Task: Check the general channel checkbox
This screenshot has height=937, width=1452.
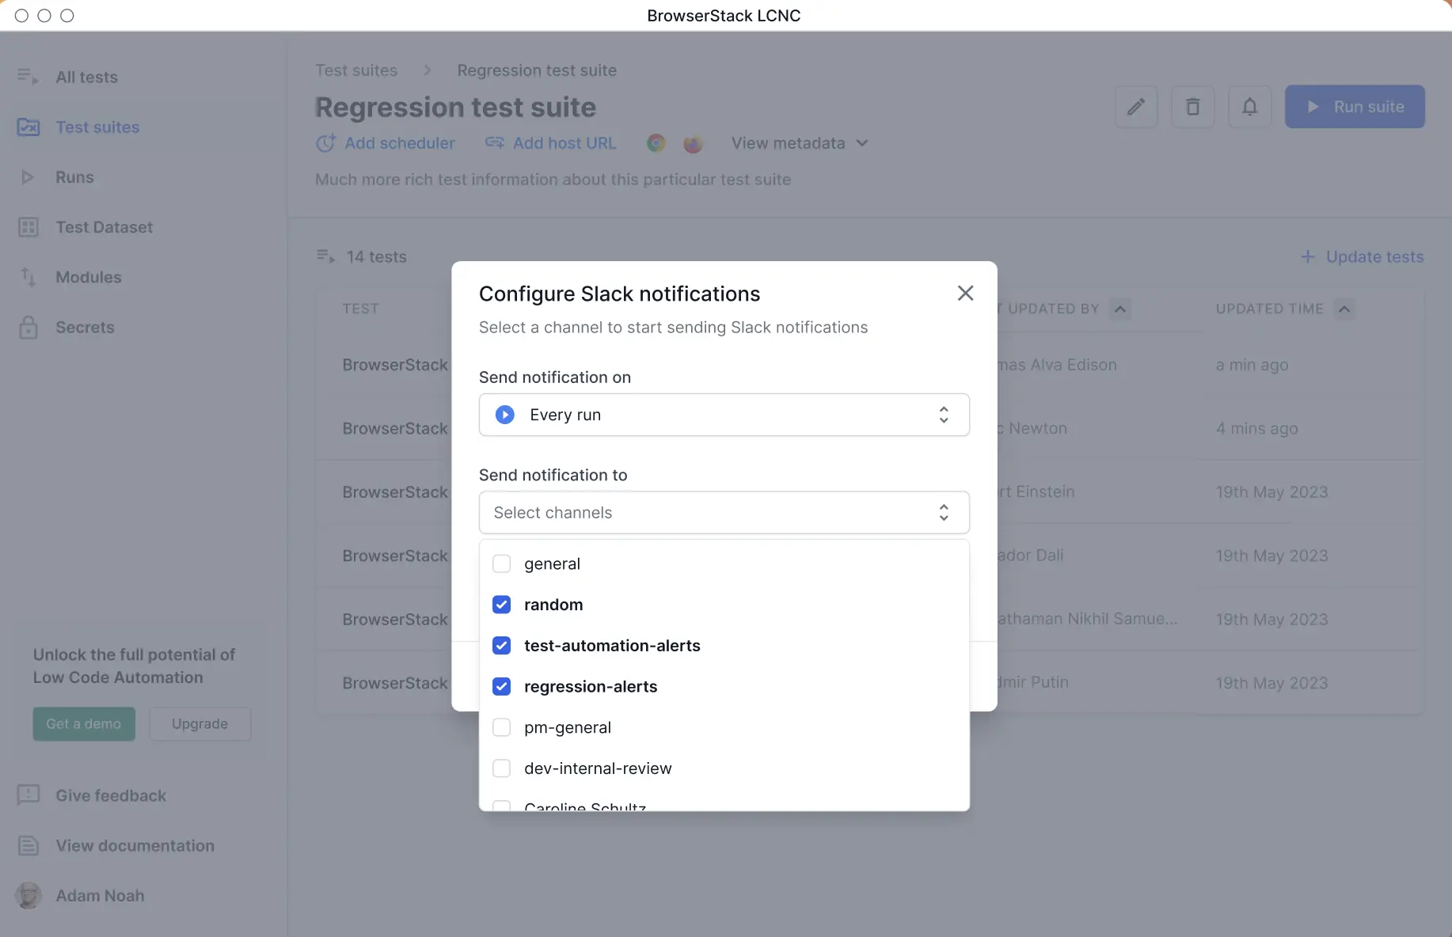Action: coord(501,563)
